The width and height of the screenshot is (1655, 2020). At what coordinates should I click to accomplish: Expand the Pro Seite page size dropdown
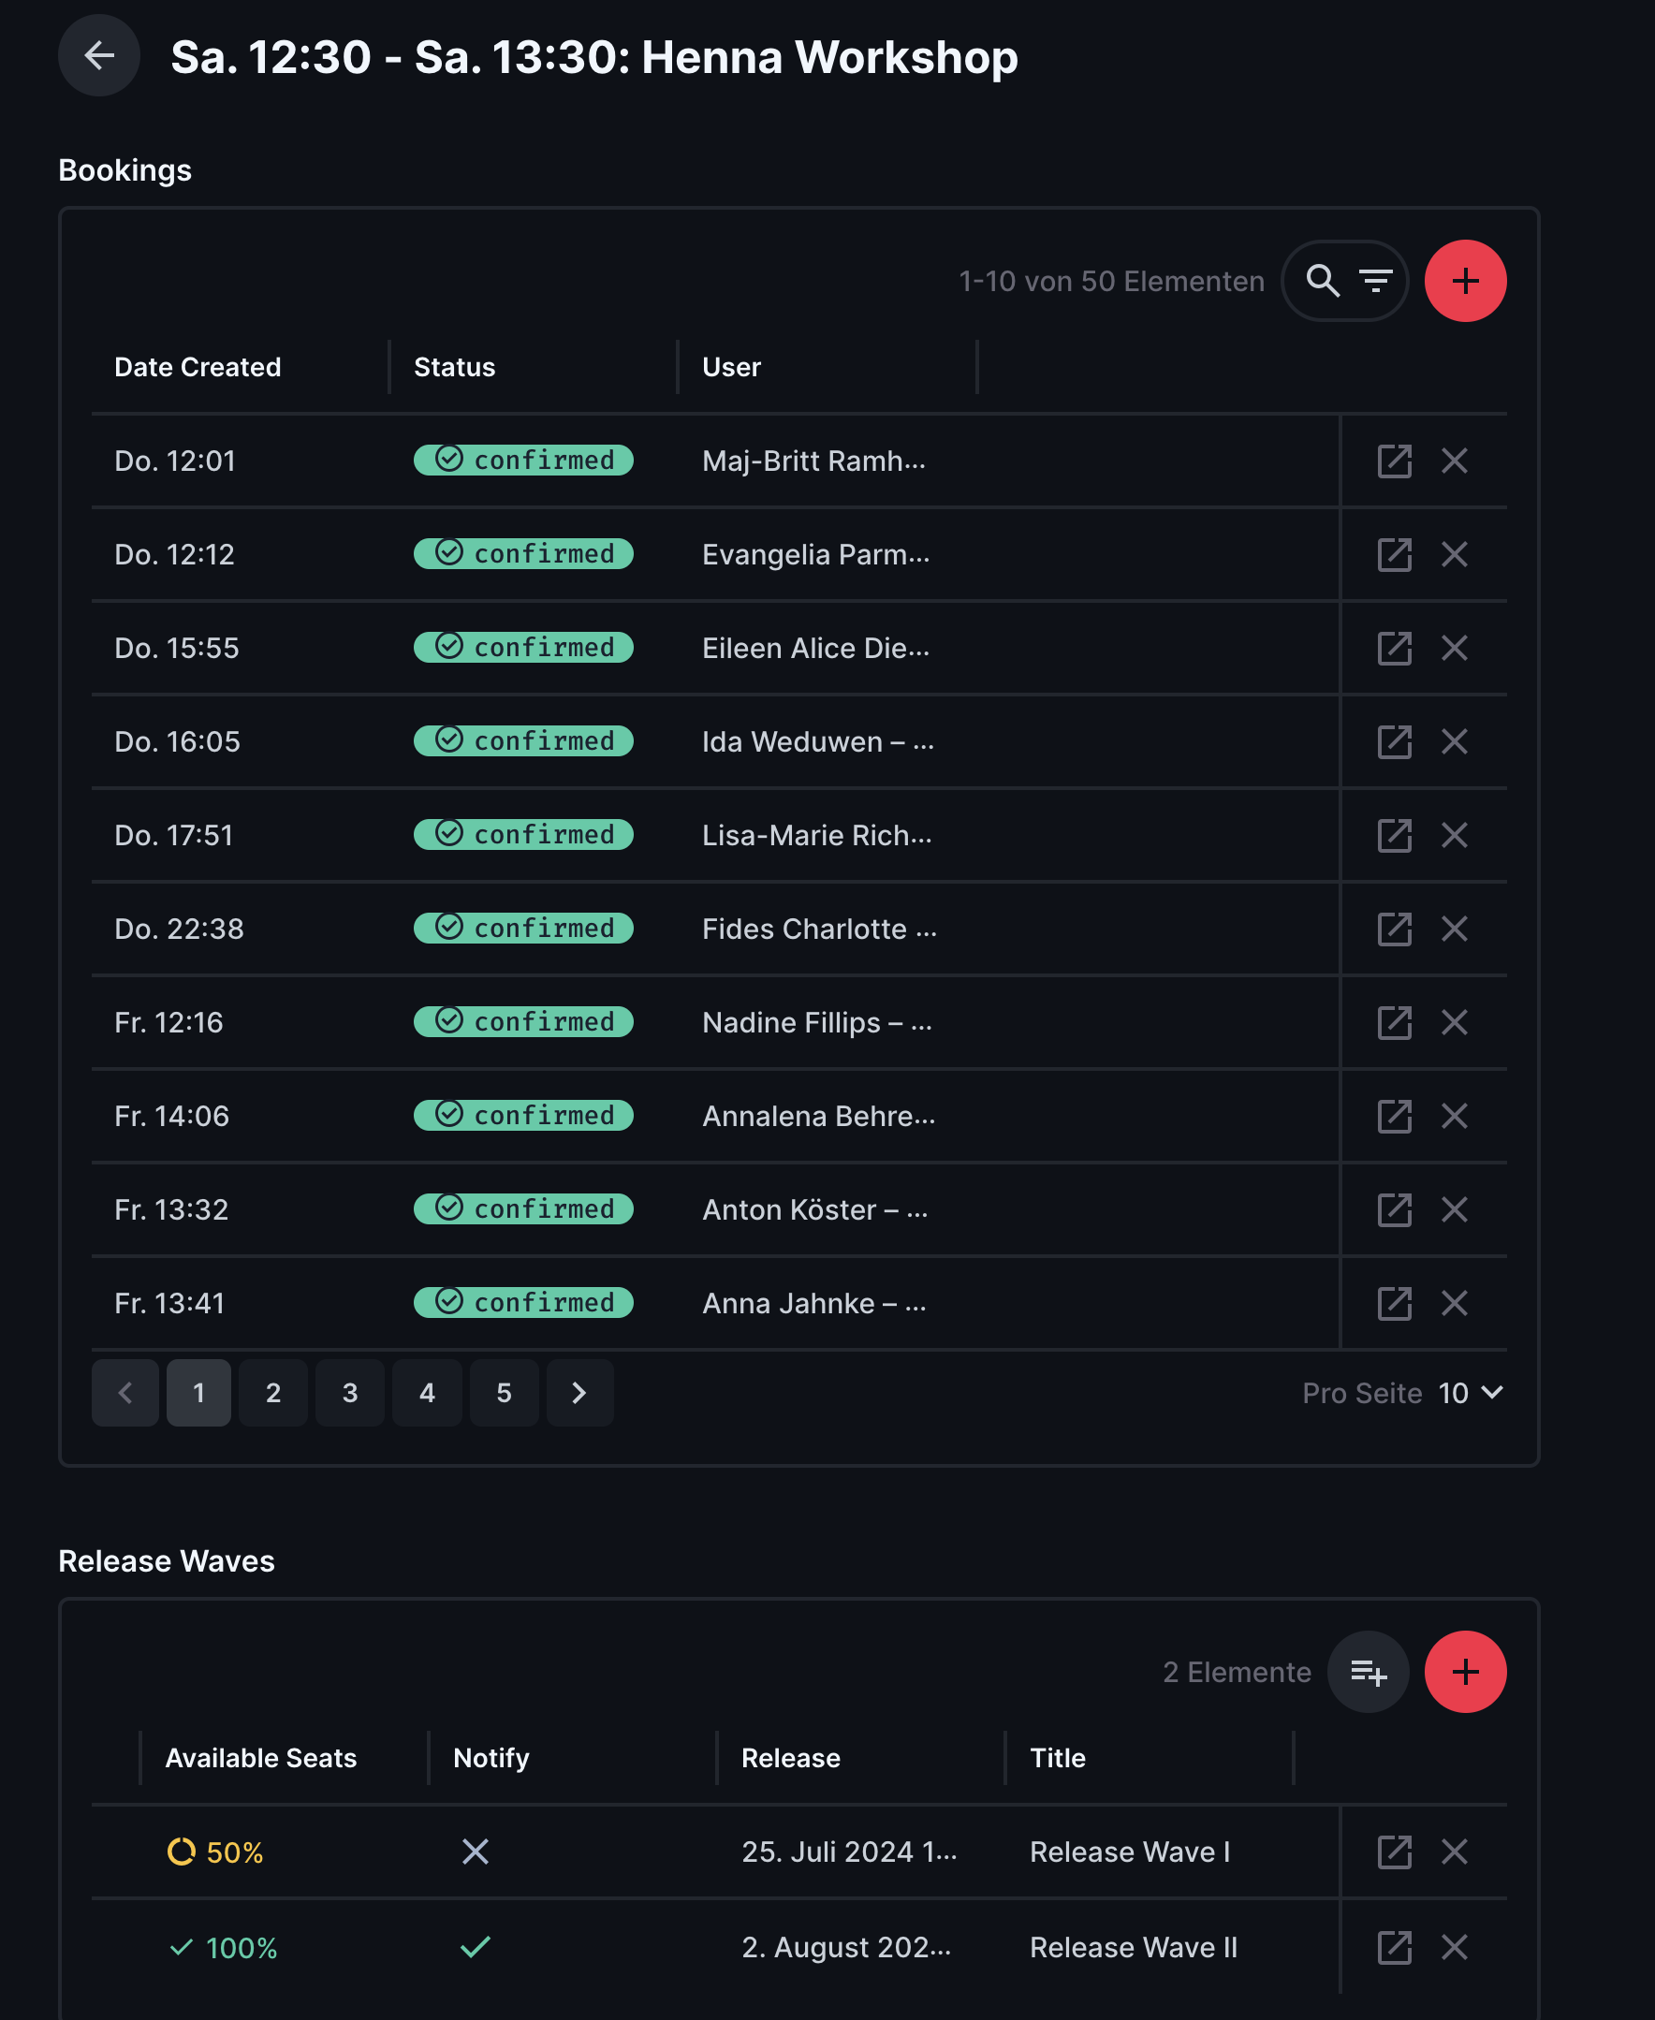(1471, 1394)
